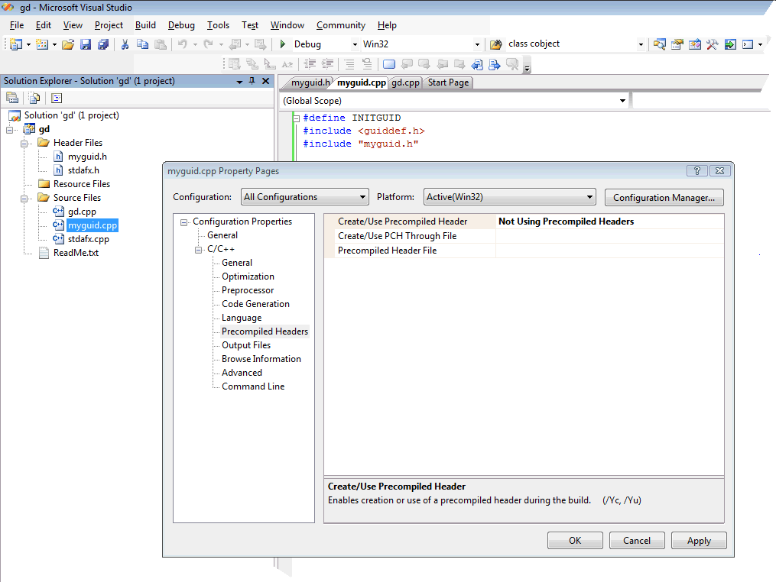Open the Debug solution configuration dropdown
This screenshot has height=582, width=776.
pyautogui.click(x=354, y=44)
